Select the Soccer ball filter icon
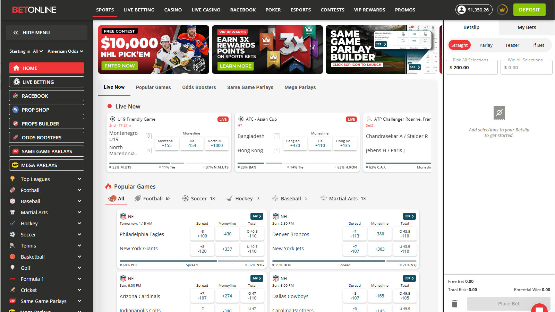 click(186, 198)
